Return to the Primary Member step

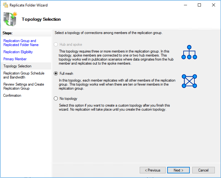click(x=15, y=59)
